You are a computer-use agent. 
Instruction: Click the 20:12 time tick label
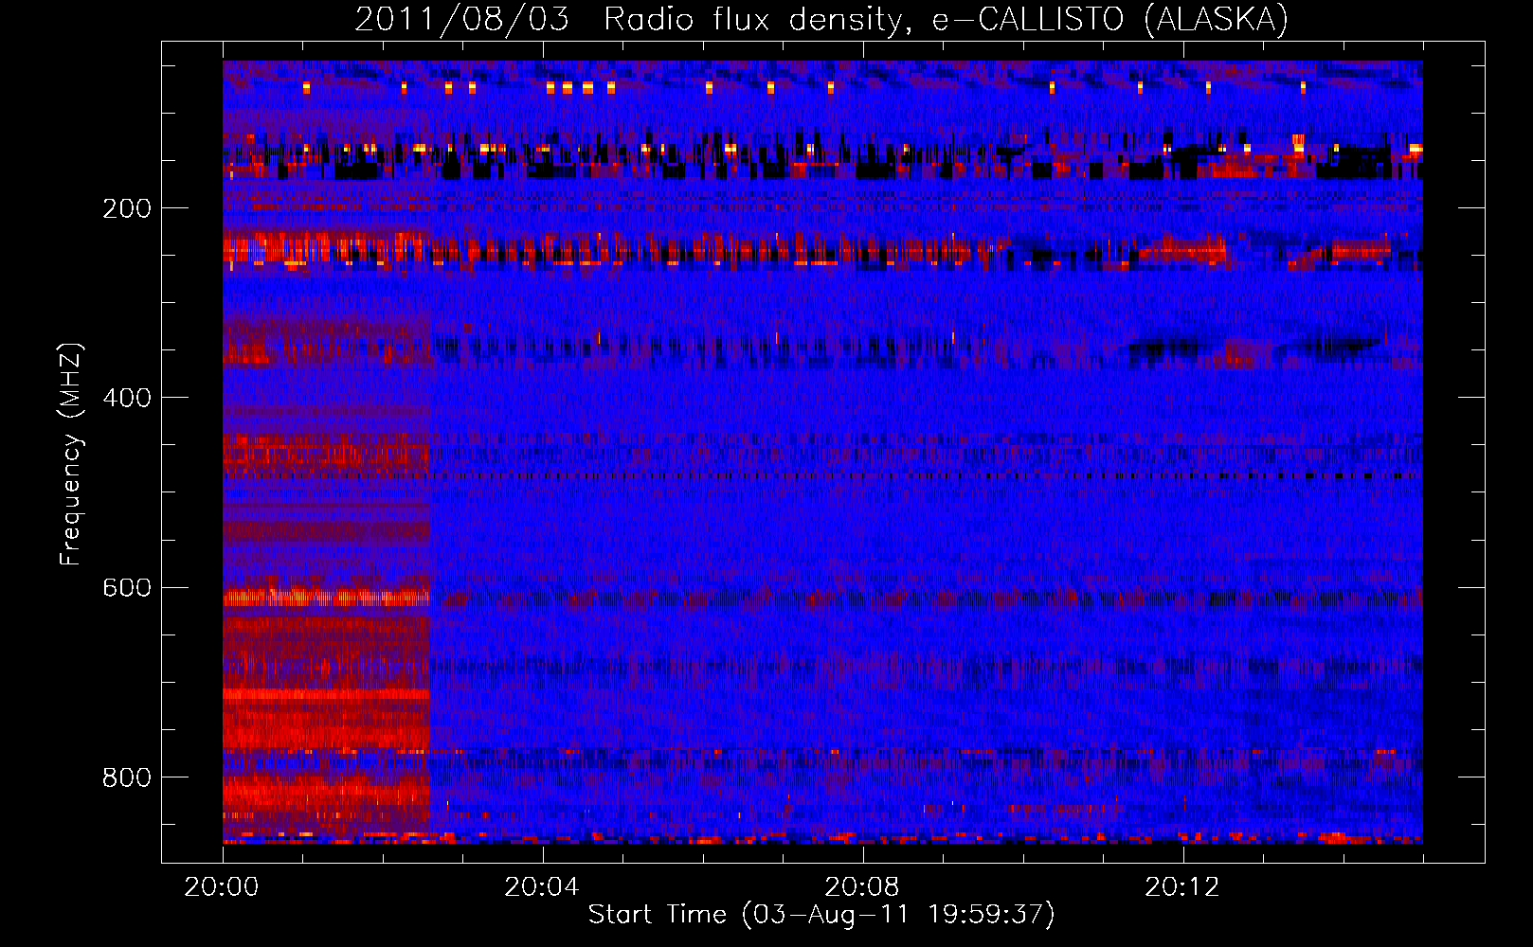coord(1182,887)
